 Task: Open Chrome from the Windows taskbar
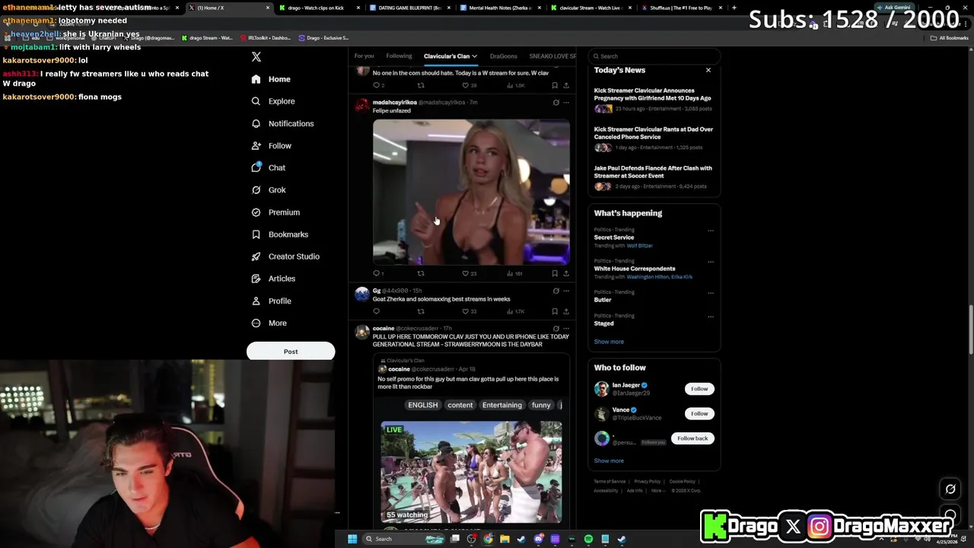(488, 539)
